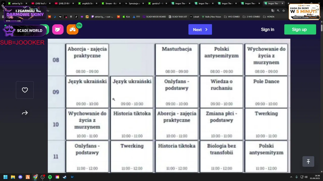Expand the 2 VHS COMBO bookmark folder
The height and width of the screenshot is (181, 323).
coord(251,17)
